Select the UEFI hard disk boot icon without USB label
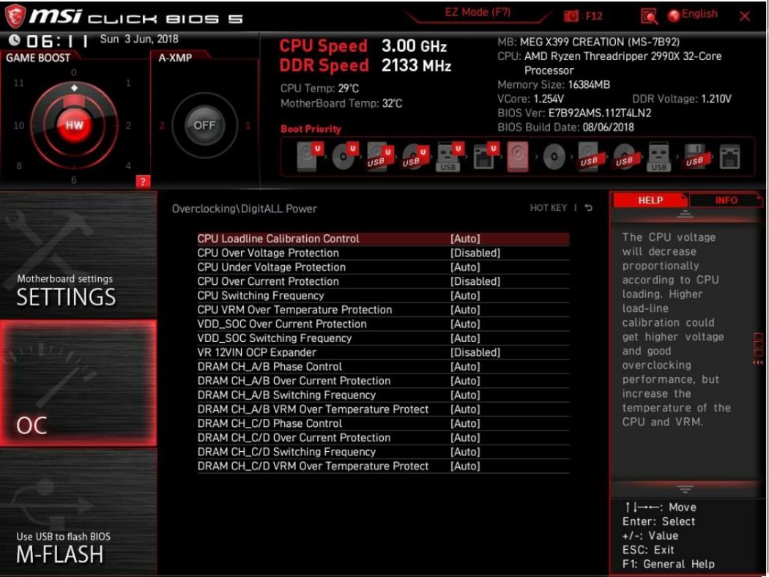769x577 pixels. (x=310, y=157)
